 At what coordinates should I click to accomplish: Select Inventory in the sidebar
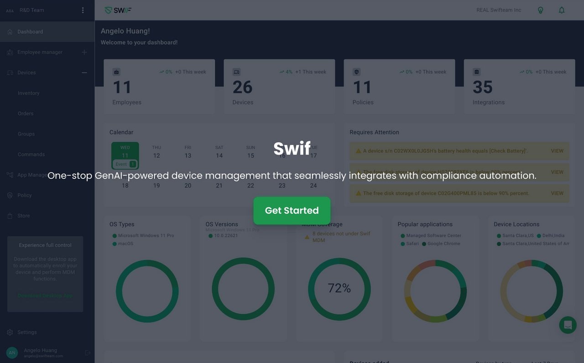(x=28, y=93)
